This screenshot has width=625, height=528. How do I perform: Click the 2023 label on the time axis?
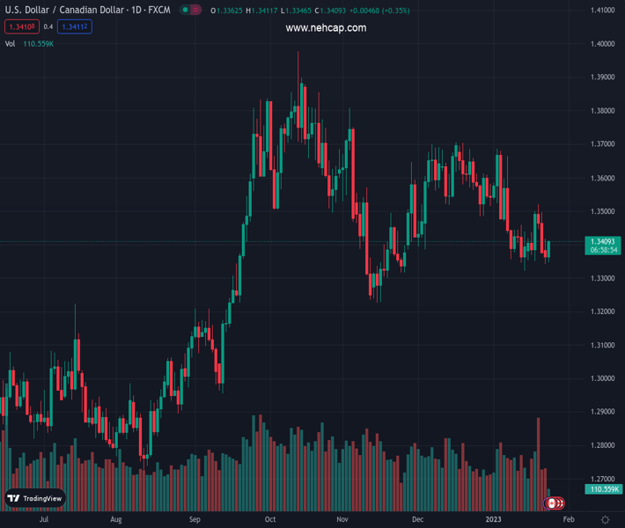point(491,520)
